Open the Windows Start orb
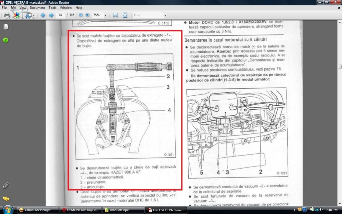Image resolution: width=342 pixels, height=214 pixels. [8, 210]
